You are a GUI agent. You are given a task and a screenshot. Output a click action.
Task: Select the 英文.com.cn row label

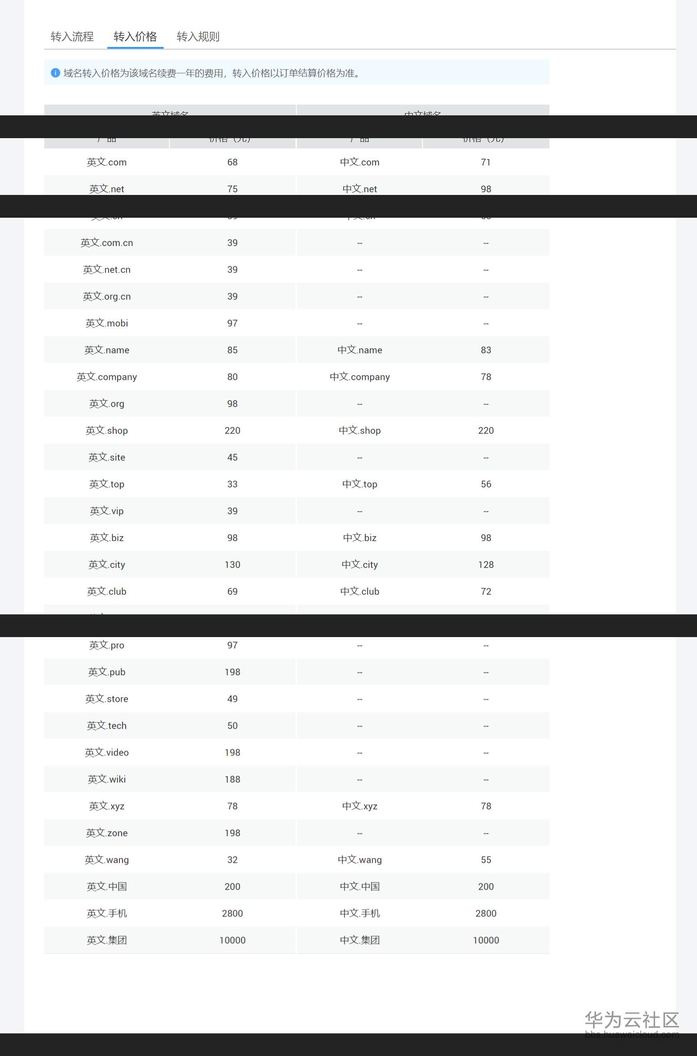(x=107, y=243)
